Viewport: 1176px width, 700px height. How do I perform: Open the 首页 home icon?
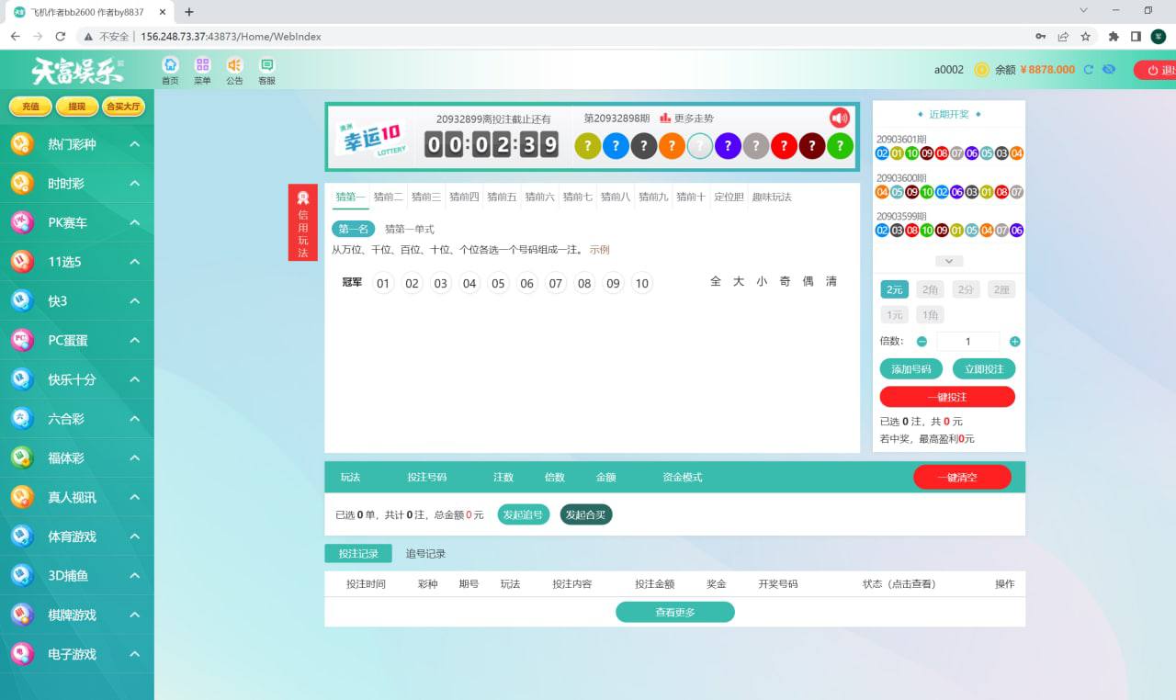[169, 69]
